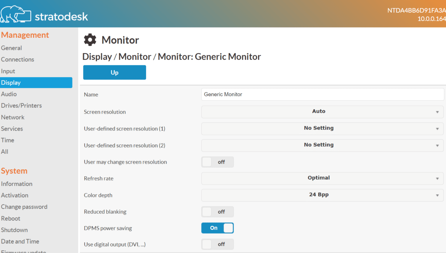The height and width of the screenshot is (253, 446).
Task: Open the Screen resolution dropdown
Action: point(322,112)
